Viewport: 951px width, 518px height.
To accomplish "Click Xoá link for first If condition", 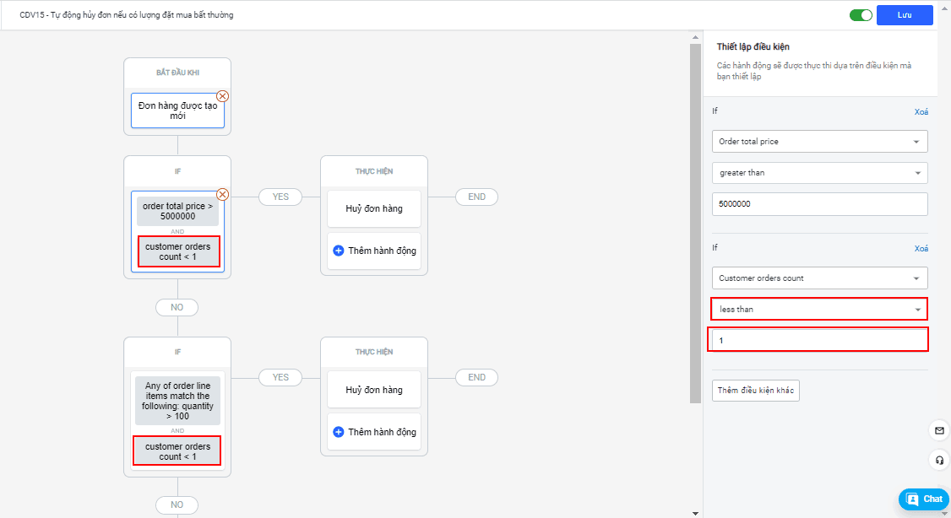I will [921, 111].
